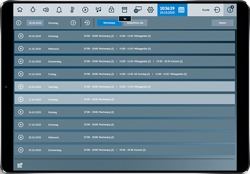Click the Wochenprg entry on 28.10.2020
250x174 pixels.
pyautogui.click(x=99, y=137)
